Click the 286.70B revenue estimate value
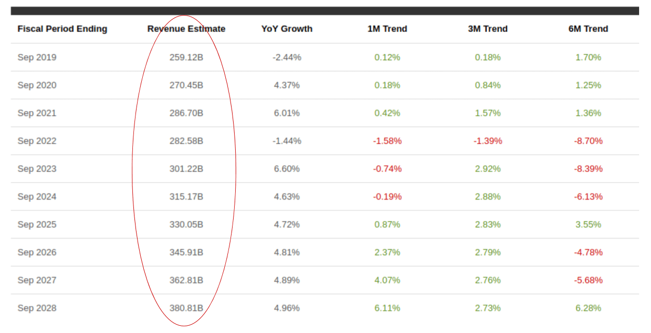The width and height of the screenshot is (651, 333). point(186,113)
